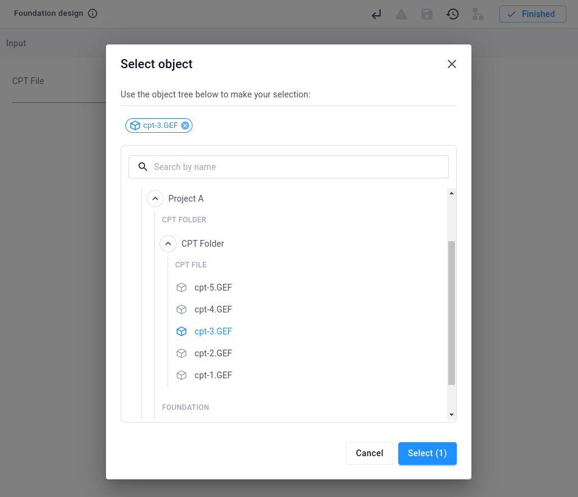Click the warning triangle icon in toolbar

[x=401, y=14]
